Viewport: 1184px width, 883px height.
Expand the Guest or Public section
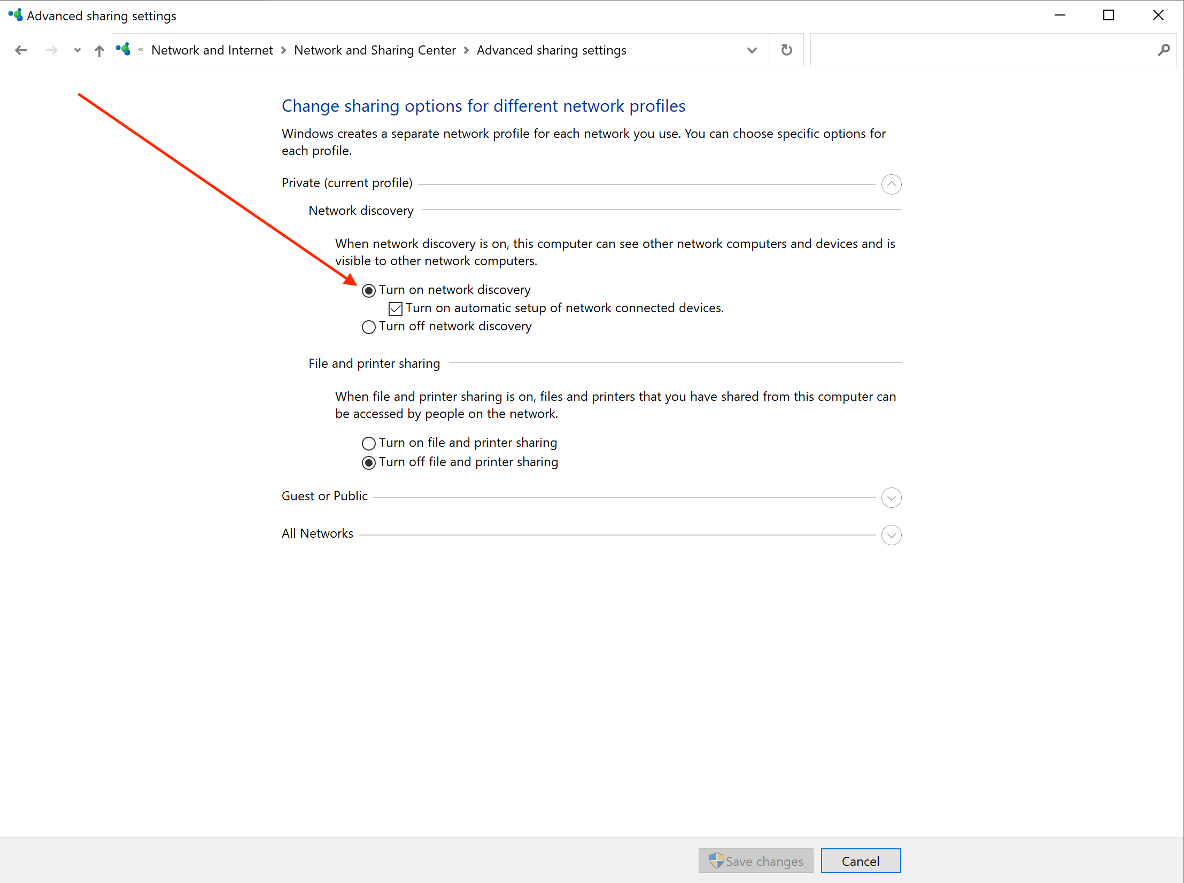tap(891, 498)
